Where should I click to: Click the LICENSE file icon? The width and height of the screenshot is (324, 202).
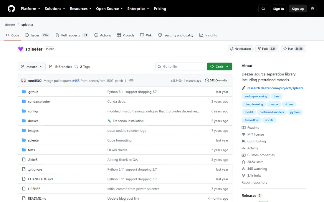(24, 188)
